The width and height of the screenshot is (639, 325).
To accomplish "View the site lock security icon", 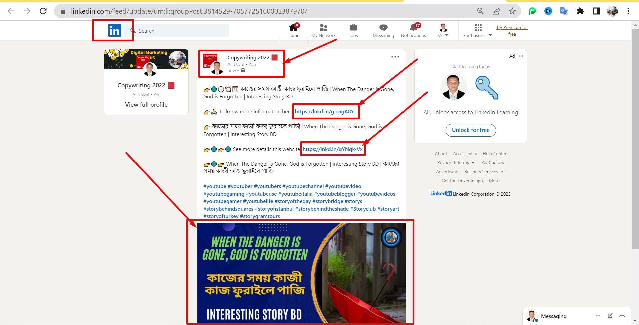I will pyautogui.click(x=63, y=11).
